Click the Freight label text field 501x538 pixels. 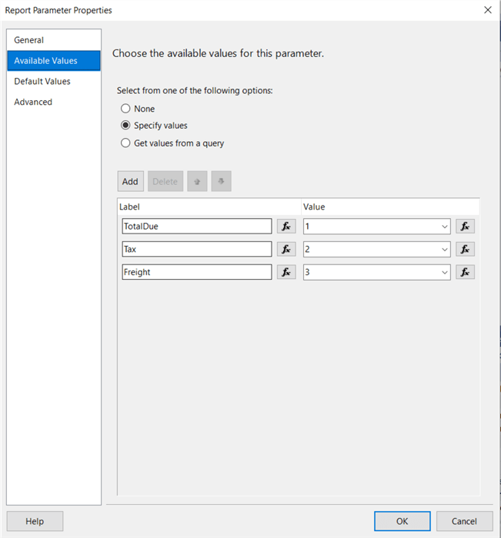[197, 272]
